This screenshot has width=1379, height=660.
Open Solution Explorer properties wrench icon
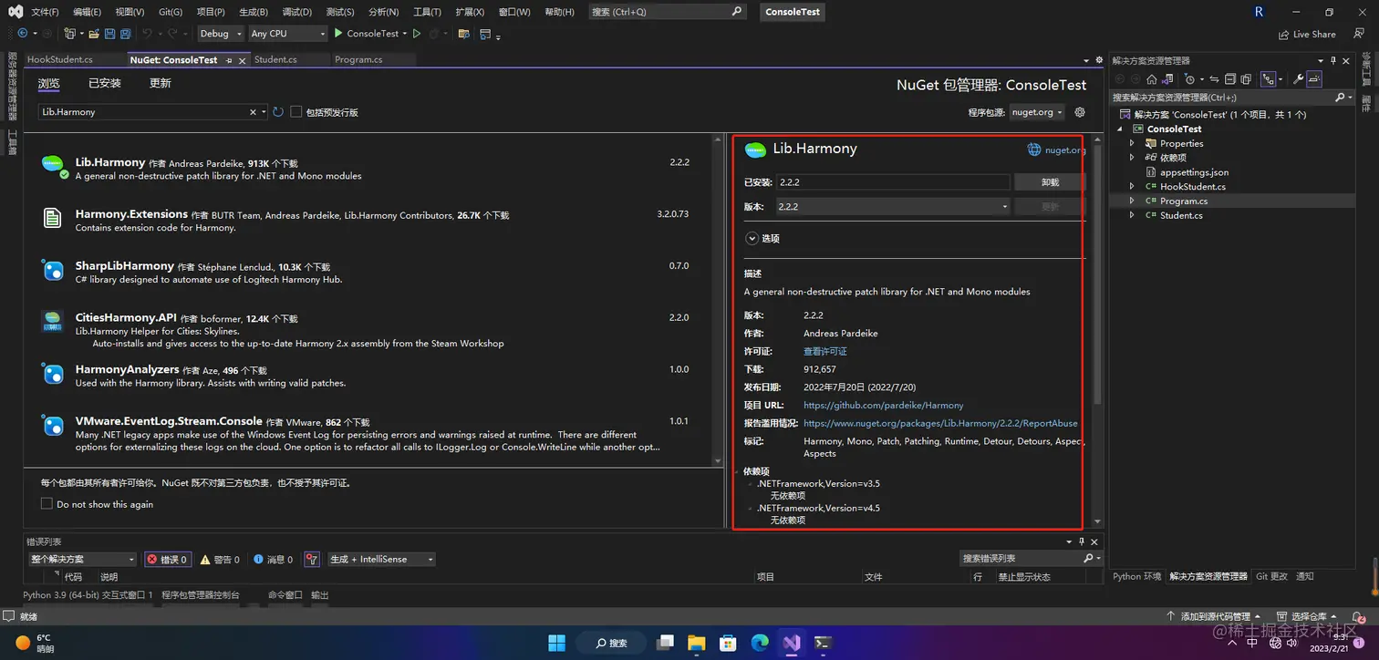(x=1299, y=79)
